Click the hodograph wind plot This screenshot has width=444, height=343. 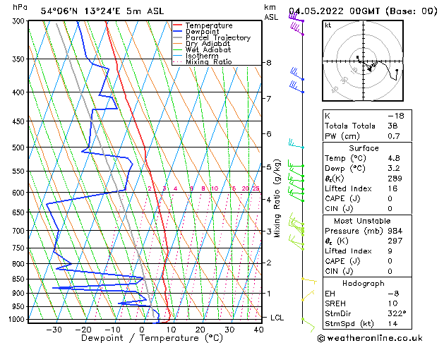pos(363,61)
